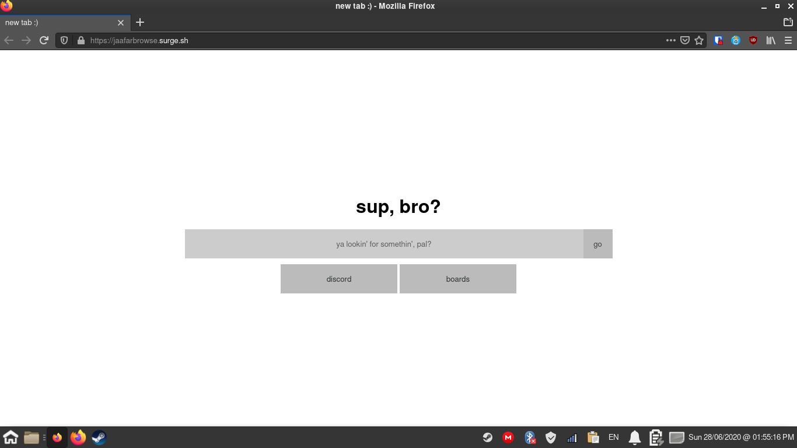Image resolution: width=797 pixels, height=448 pixels.
Task: Click the 'boards' button
Action: pyautogui.click(x=457, y=279)
